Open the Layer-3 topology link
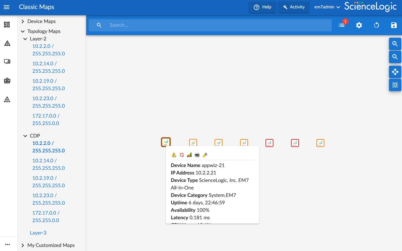The height and width of the screenshot is (251, 402). coord(38,233)
